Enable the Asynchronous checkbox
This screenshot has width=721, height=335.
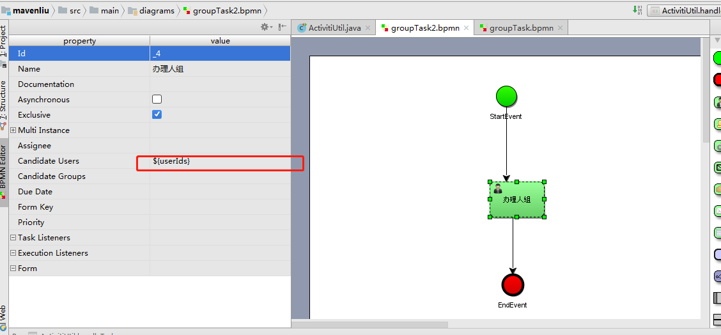157,99
